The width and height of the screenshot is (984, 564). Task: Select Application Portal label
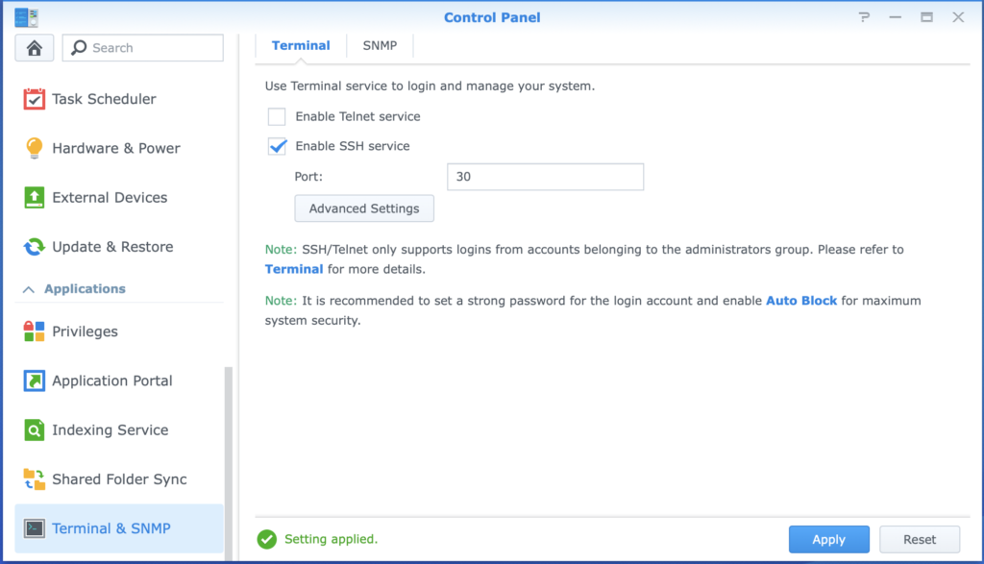(x=112, y=380)
